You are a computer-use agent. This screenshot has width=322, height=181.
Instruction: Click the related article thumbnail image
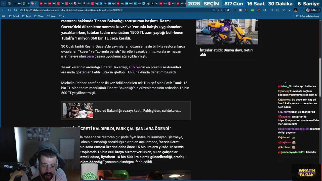78,111
